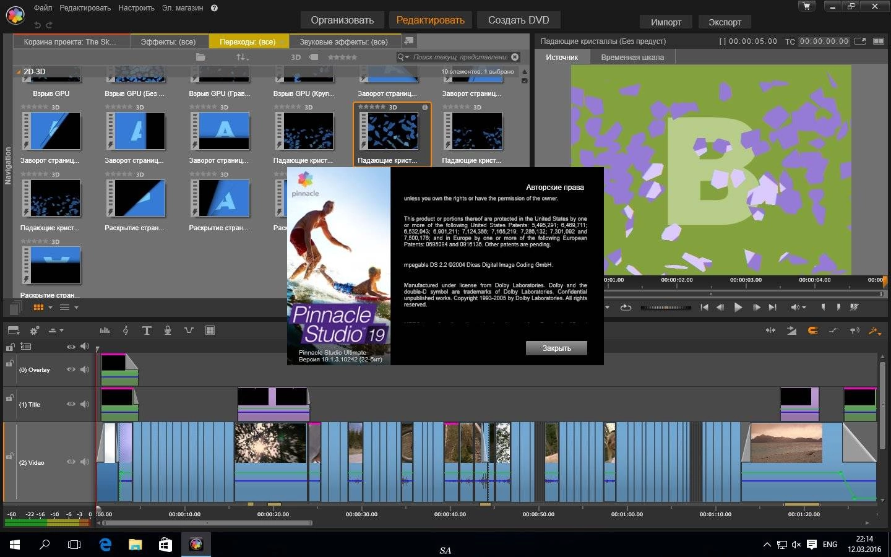The image size is (891, 557).
Task: Open the help question mark
Action: [x=214, y=8]
